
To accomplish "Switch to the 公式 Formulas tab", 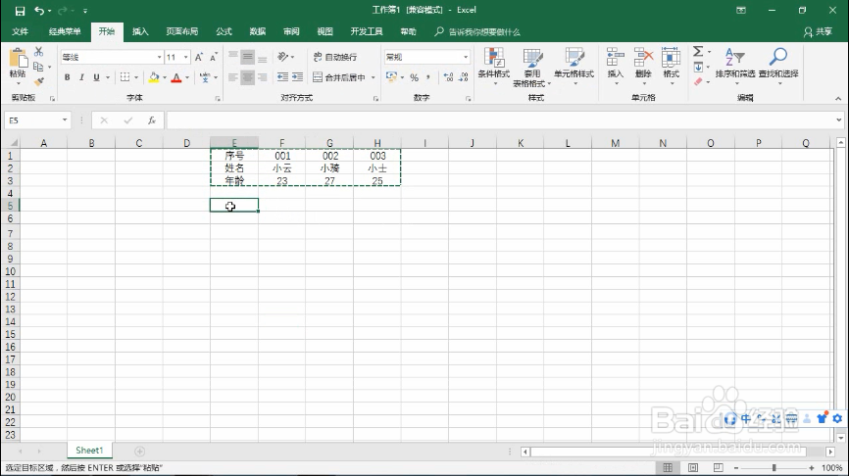I will [x=225, y=31].
